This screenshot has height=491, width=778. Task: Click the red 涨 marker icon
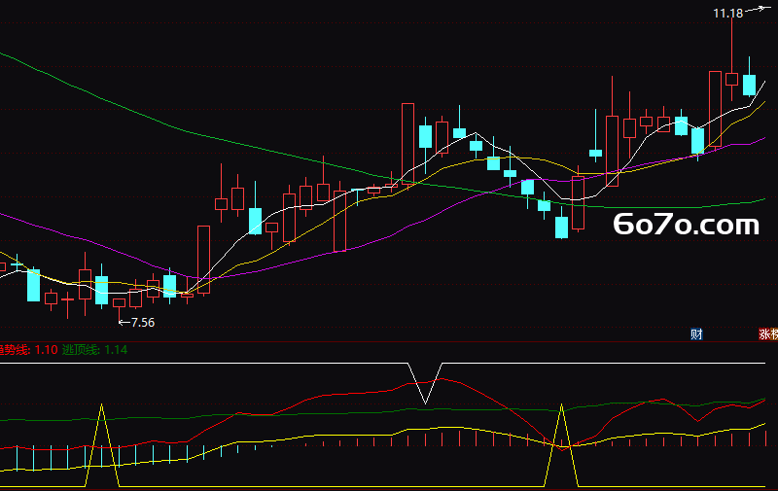(x=764, y=333)
